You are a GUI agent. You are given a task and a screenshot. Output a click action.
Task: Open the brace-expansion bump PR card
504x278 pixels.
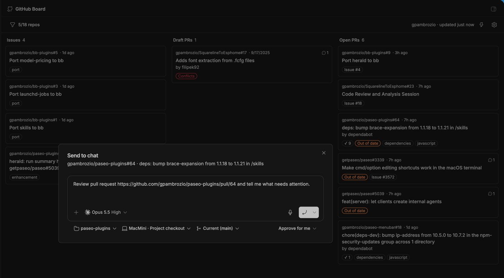(x=418, y=132)
